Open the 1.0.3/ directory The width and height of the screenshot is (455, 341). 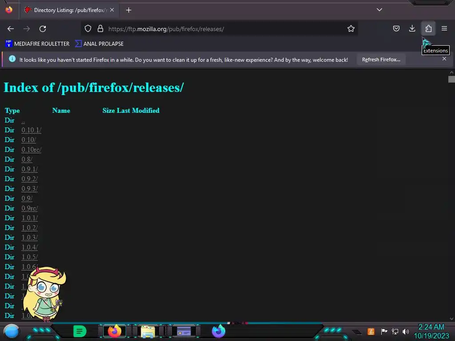[x=30, y=238]
